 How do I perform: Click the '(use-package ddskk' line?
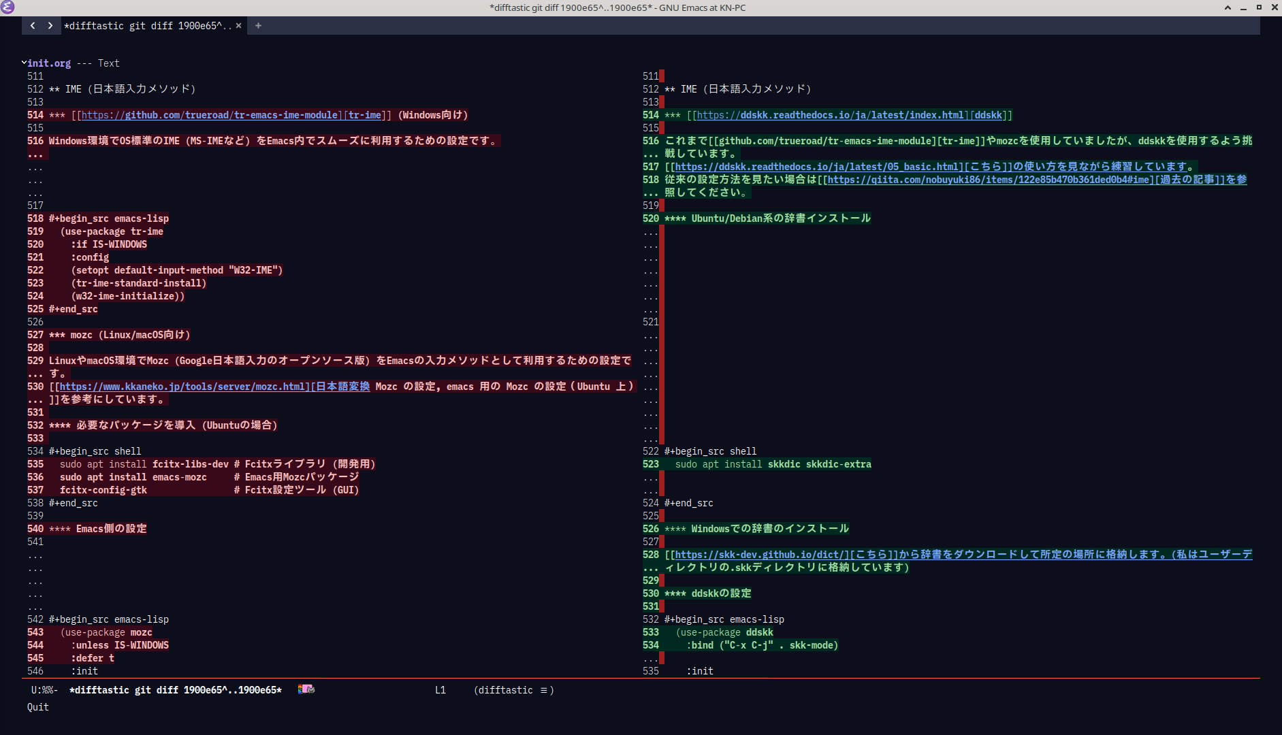[x=724, y=632]
